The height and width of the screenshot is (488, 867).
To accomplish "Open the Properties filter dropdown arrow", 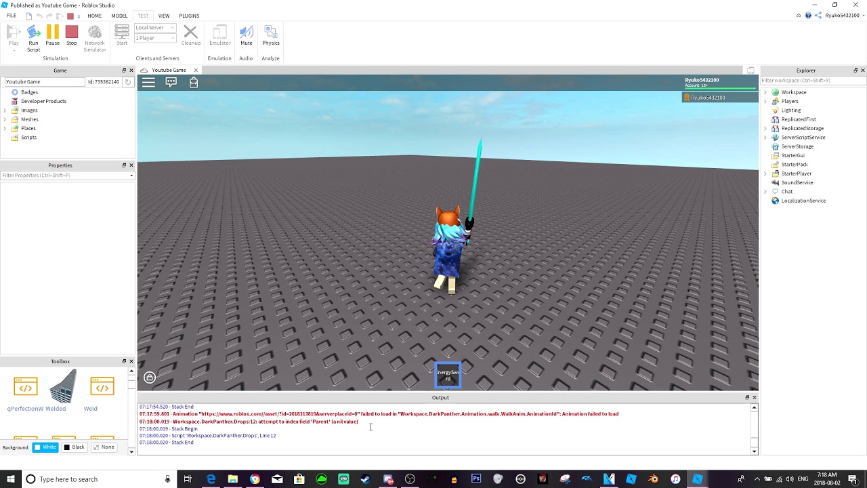I will tap(131, 176).
